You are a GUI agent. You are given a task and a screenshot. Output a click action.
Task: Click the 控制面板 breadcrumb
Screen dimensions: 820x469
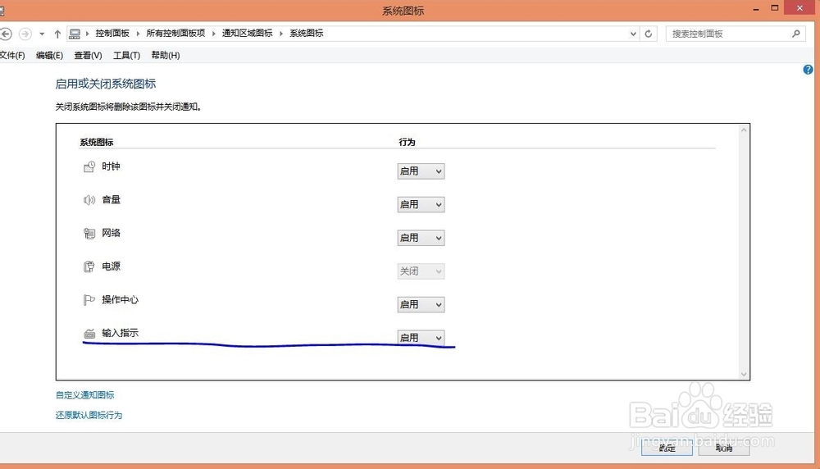pos(112,34)
